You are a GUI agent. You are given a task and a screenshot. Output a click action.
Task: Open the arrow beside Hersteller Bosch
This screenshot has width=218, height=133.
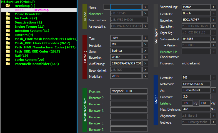click(x=214, y=14)
